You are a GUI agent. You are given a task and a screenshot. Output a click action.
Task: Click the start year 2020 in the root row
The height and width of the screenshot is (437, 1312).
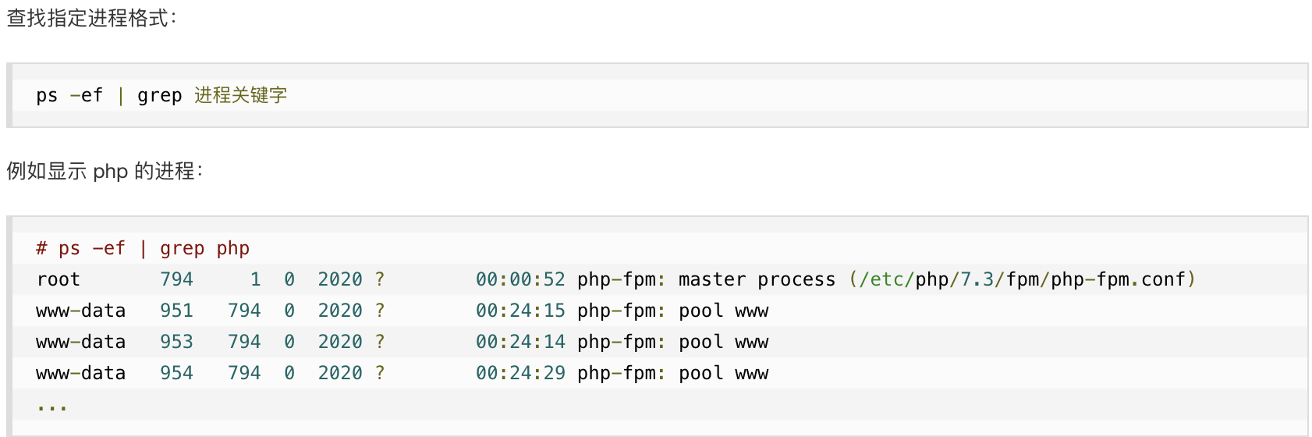click(340, 279)
